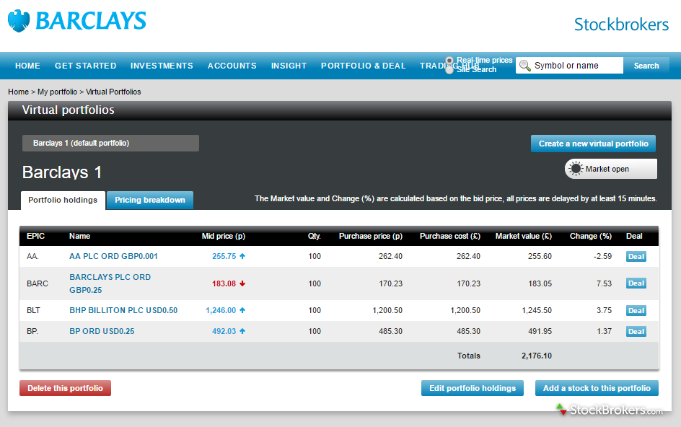This screenshot has width=681, height=427.
Task: Click the Name column header
Action: pos(79,237)
